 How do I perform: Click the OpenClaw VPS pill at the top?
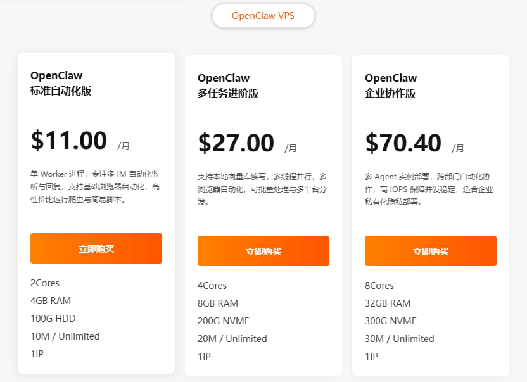[263, 16]
